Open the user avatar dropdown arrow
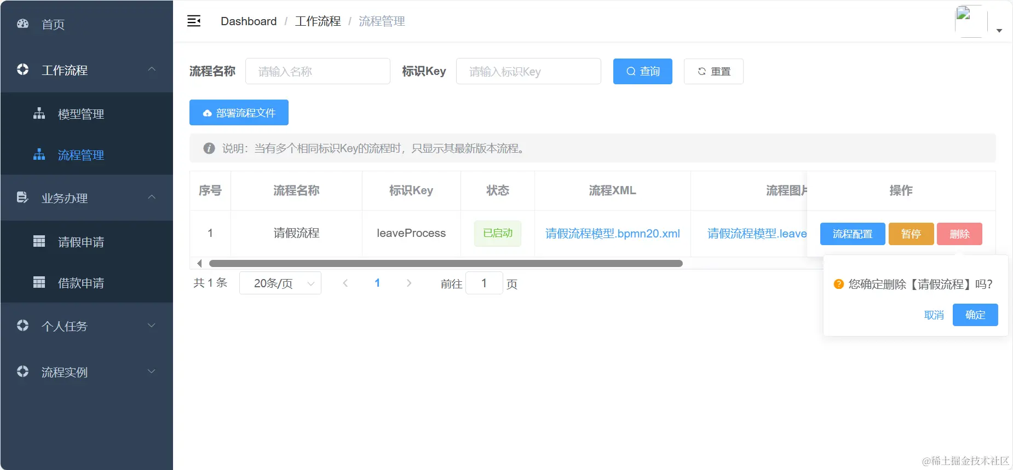Image resolution: width=1013 pixels, height=470 pixels. (999, 31)
